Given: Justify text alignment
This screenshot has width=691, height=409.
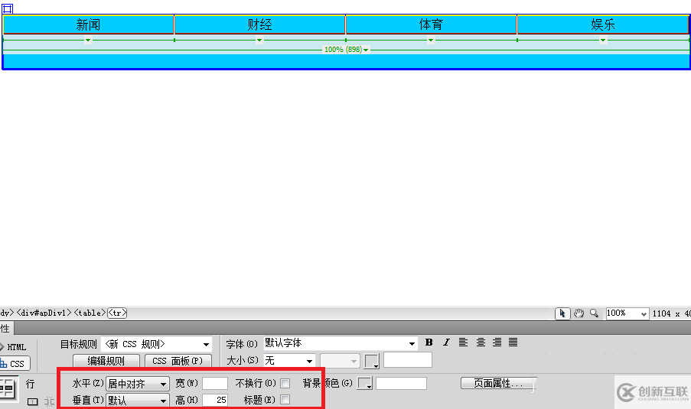Looking at the screenshot, I should click(x=513, y=342).
